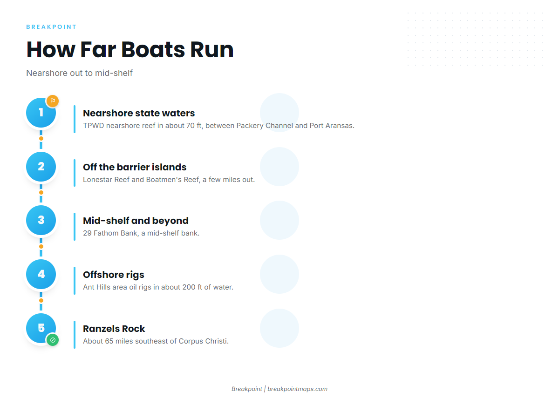Select the 'Ranzels Rock' heading
This screenshot has height=405, width=559.
[114, 329]
